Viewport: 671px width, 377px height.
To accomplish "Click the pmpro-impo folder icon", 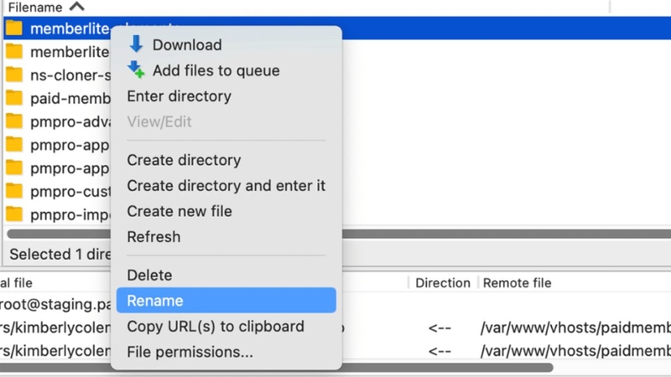I will coord(14,214).
